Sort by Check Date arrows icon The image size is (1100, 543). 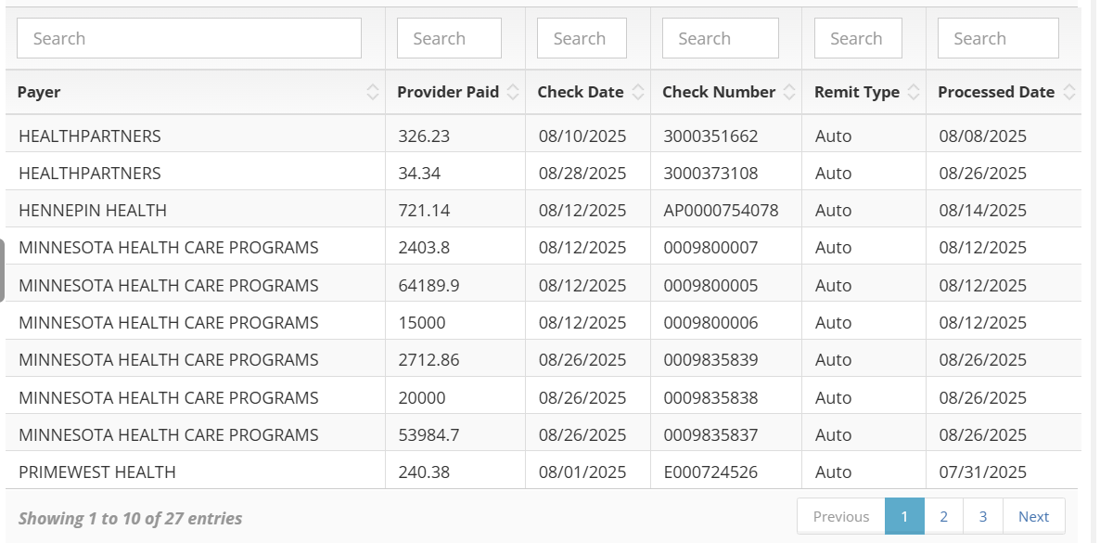(638, 92)
